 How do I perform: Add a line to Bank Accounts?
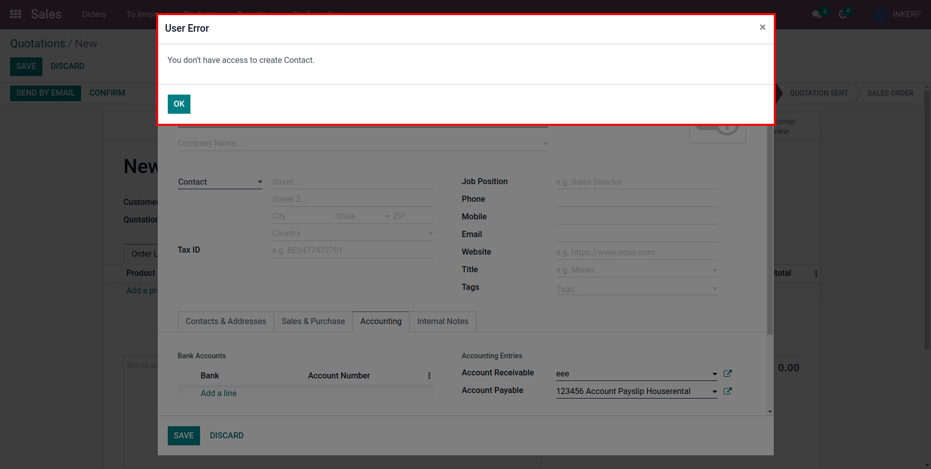219,394
